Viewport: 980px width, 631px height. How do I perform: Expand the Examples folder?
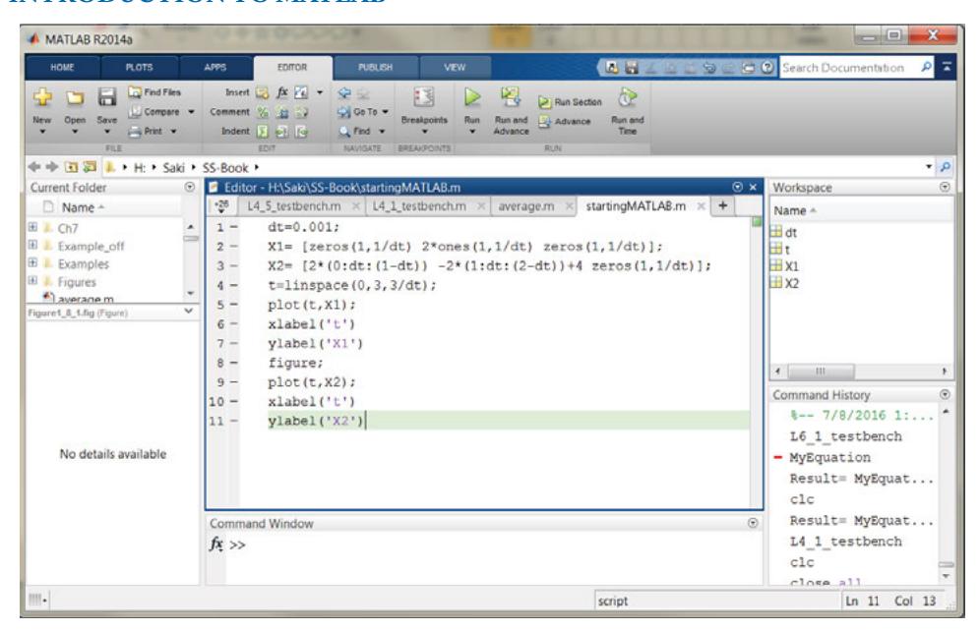click(32, 262)
